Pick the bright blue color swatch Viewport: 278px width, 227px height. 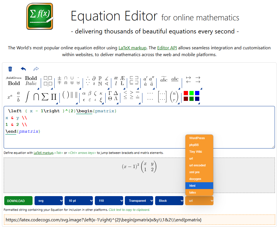coord(197,93)
